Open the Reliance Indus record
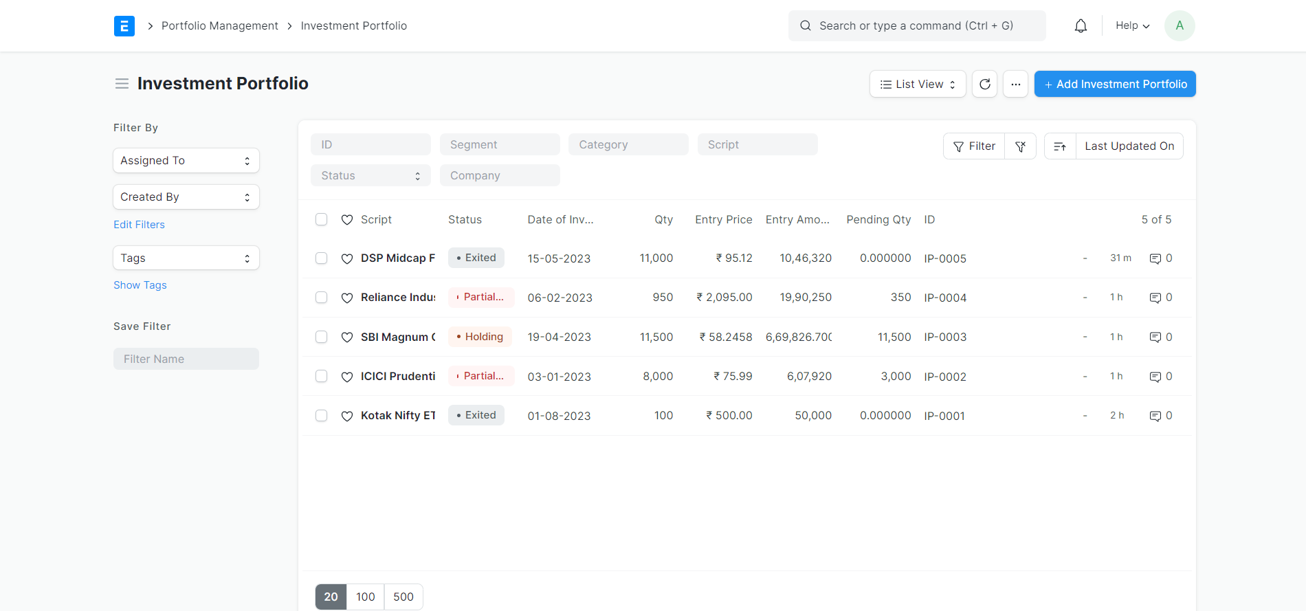 (x=398, y=298)
